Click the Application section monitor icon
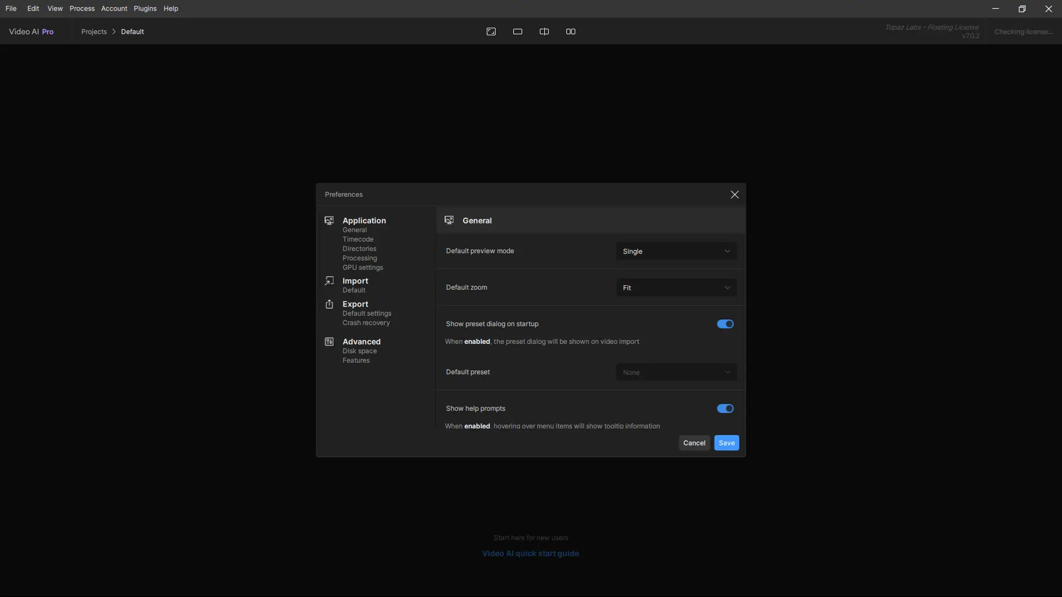The image size is (1062, 597). coord(329,221)
